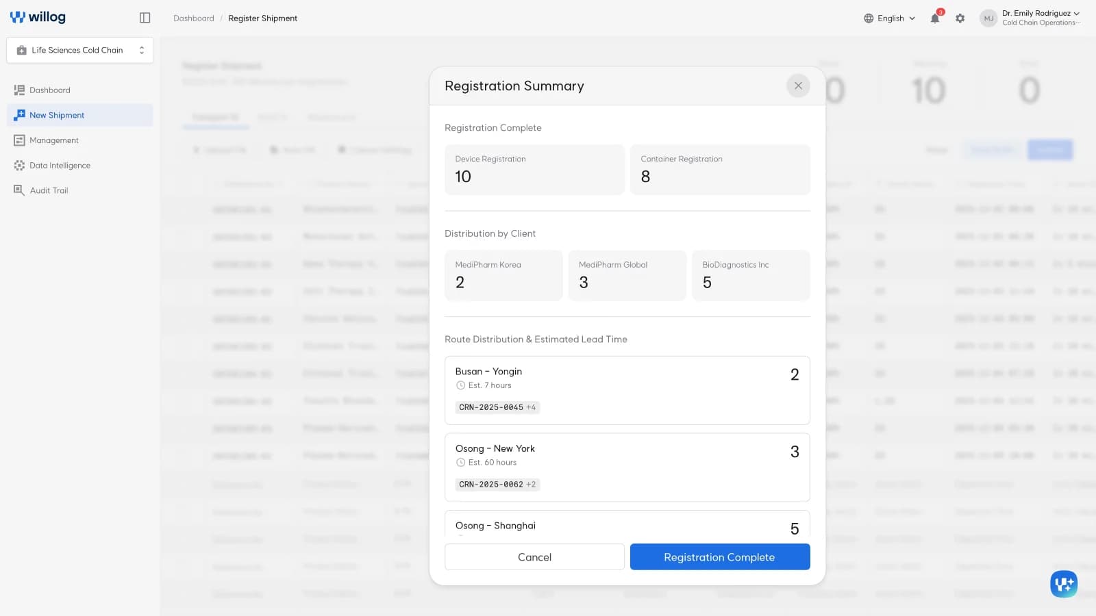Open the floating willog assistant button
Screen dimensions: 1096x616
click(1064, 584)
